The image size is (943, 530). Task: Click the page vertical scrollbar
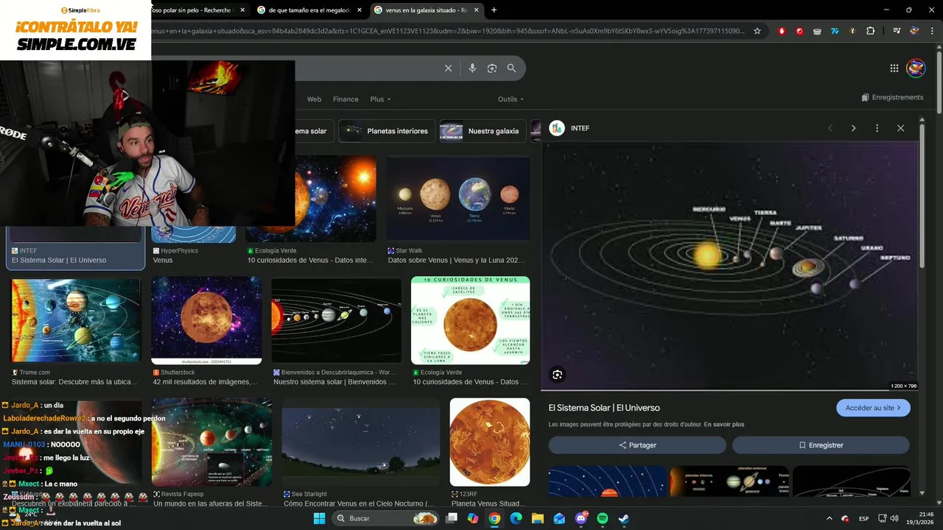(941, 81)
